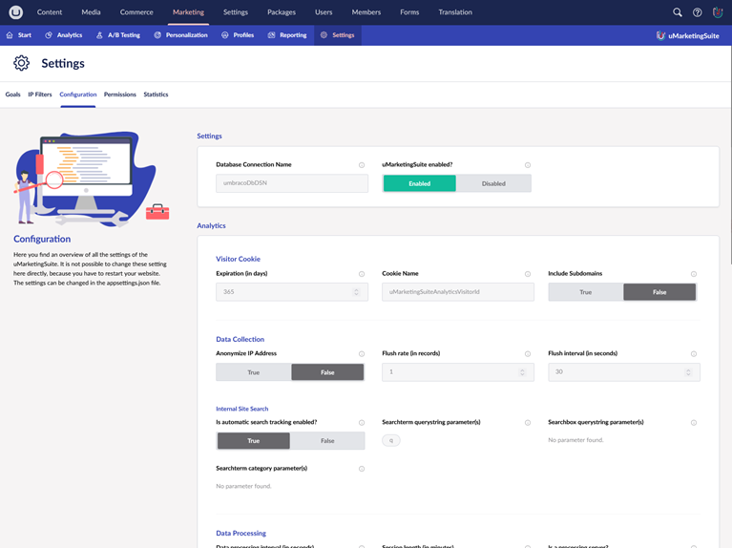Image resolution: width=732 pixels, height=548 pixels.
Task: Switch to the Permissions tab
Action: (x=119, y=95)
